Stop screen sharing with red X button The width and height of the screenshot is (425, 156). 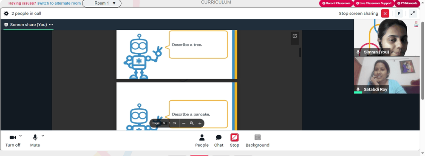385,13
